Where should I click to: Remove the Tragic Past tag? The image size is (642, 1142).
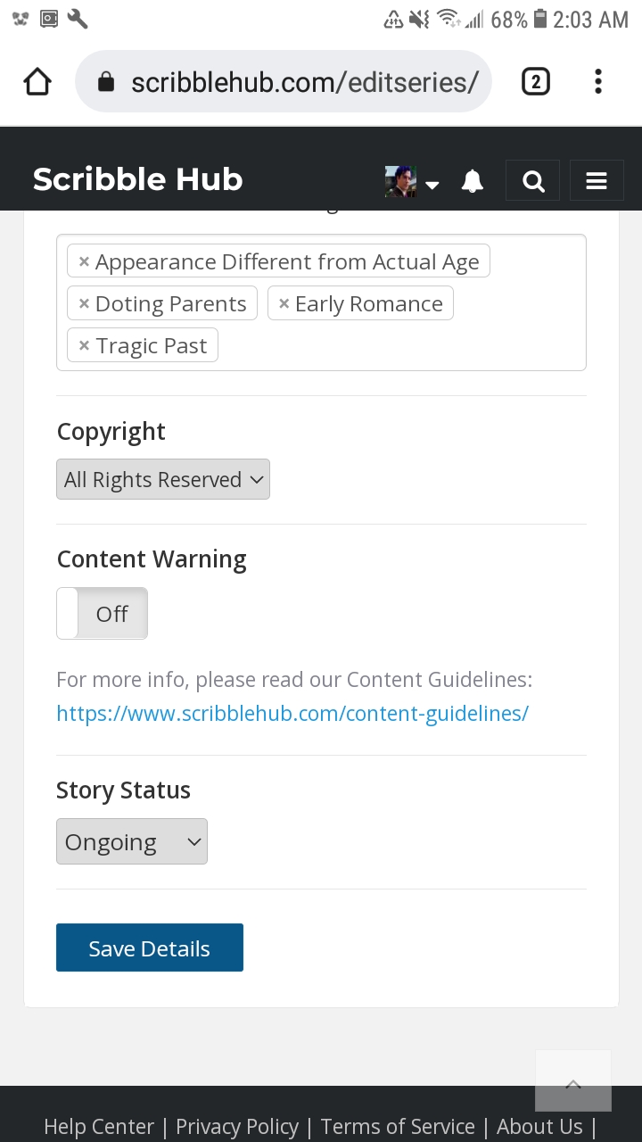tap(84, 346)
